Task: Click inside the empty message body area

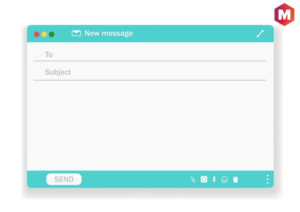Action: point(150,125)
